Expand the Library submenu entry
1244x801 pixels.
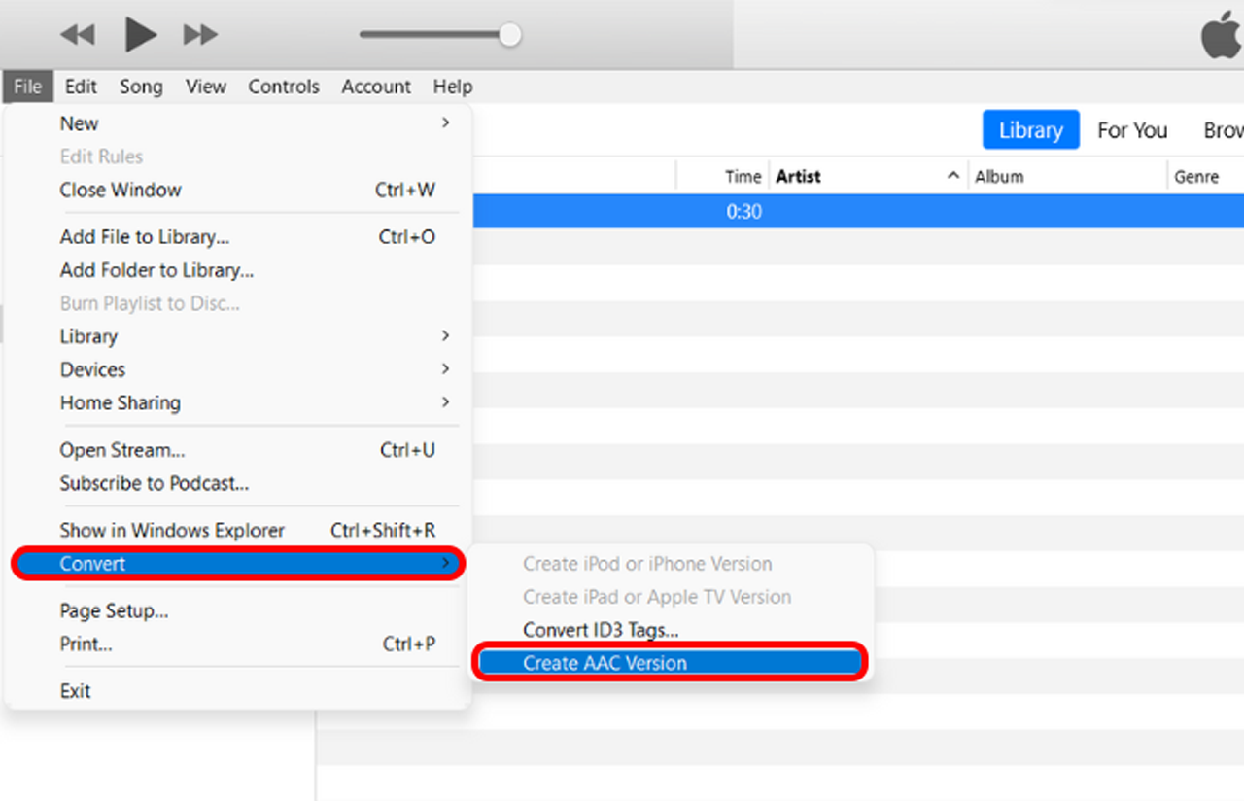[238, 336]
